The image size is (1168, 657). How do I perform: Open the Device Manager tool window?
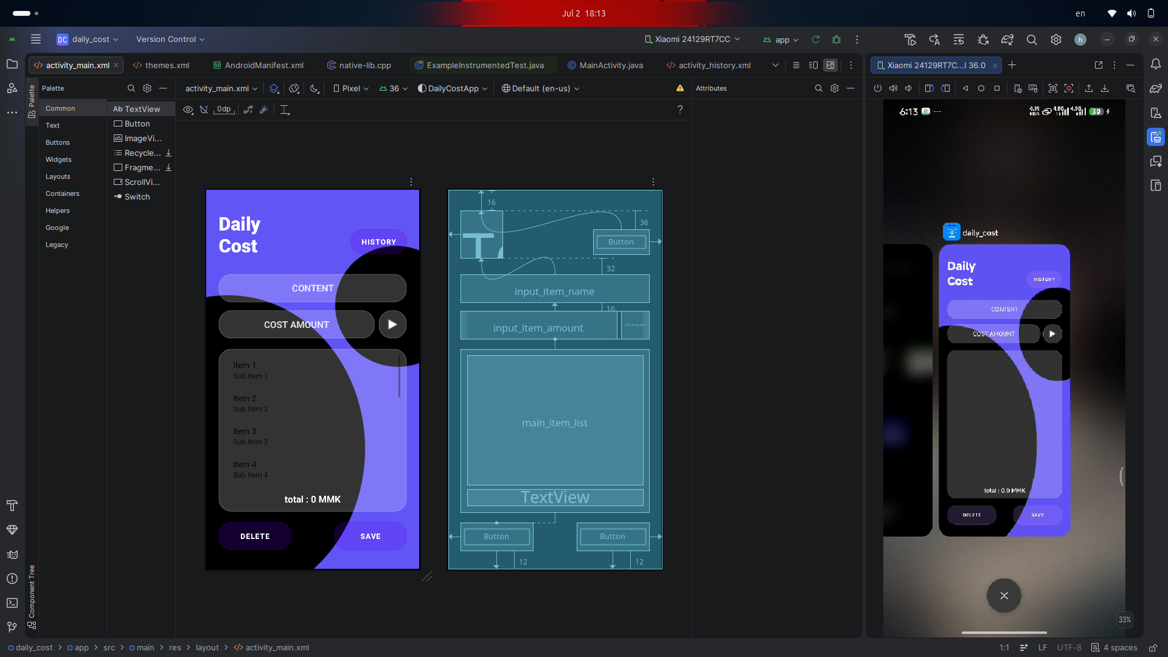[1156, 113]
